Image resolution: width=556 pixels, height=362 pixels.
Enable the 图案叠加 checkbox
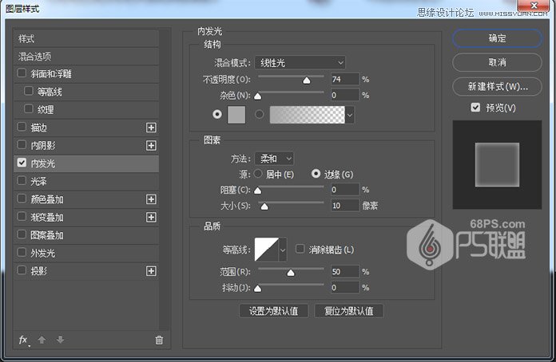click(x=22, y=234)
